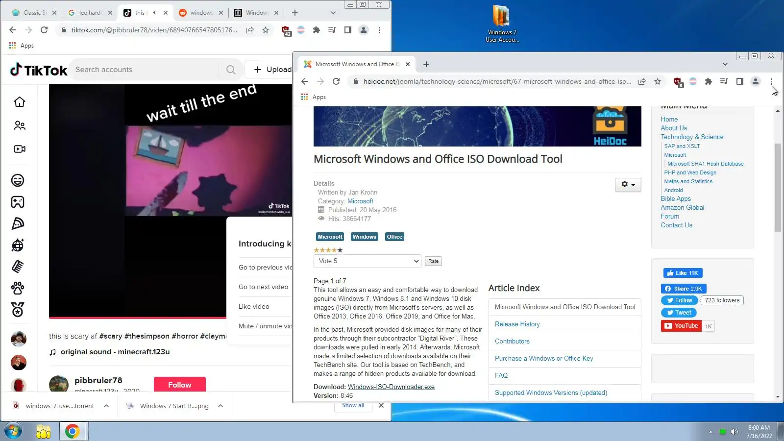Open the Apps shortcut in HeiDoc bookmarks bar

(x=314, y=97)
